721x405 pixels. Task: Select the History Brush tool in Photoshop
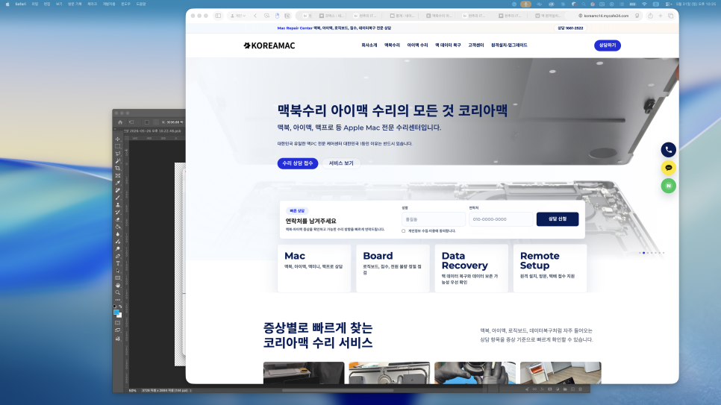[x=118, y=212]
